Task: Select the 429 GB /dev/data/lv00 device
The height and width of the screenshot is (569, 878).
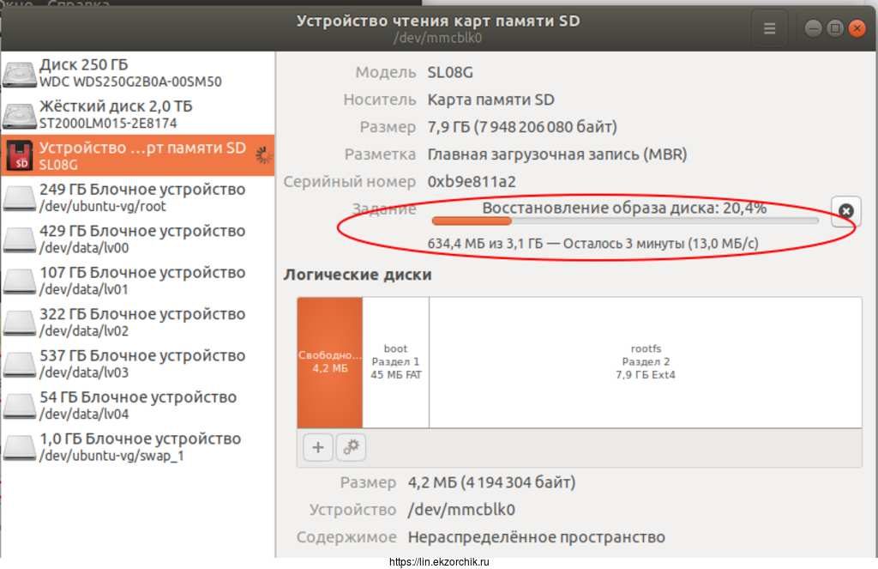Action: click(141, 239)
